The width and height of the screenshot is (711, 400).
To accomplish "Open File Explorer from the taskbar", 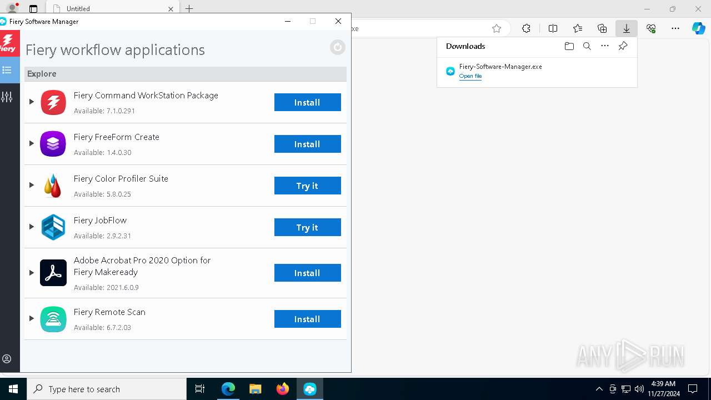I will point(256,389).
